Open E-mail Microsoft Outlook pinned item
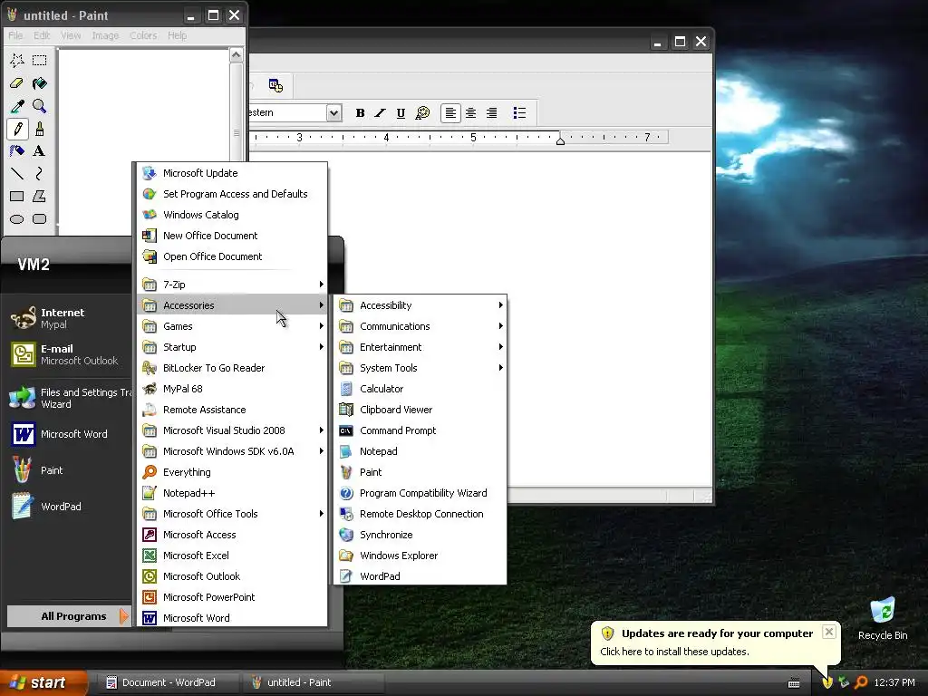This screenshot has width=928, height=696. coord(68,354)
